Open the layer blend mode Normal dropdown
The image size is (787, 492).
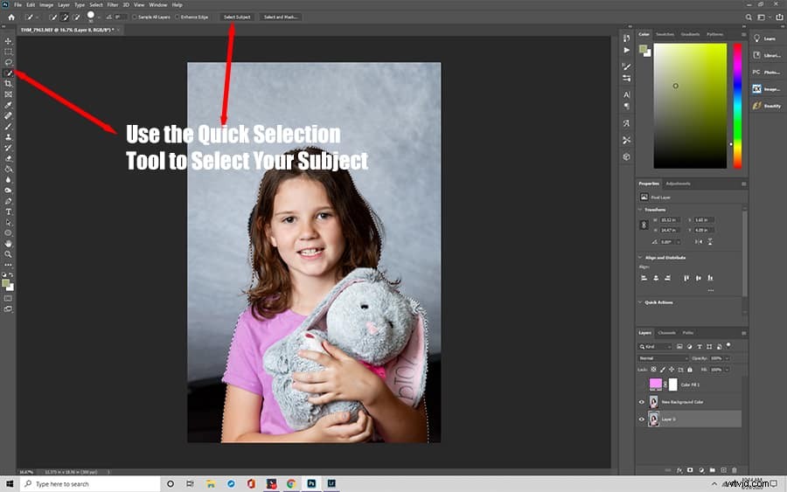pyautogui.click(x=663, y=358)
